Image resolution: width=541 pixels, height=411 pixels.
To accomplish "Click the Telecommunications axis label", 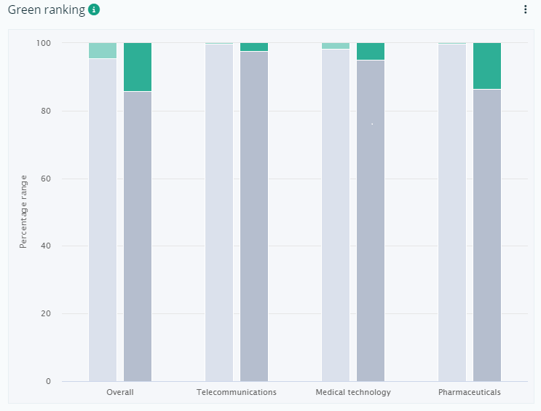I will pos(237,392).
